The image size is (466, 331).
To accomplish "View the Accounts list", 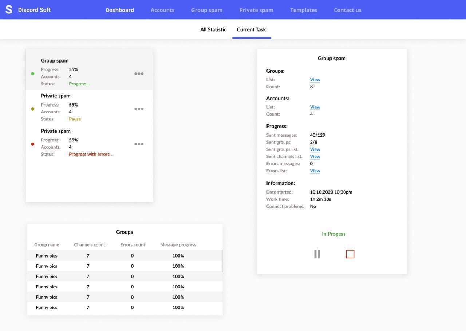I will pos(315,107).
